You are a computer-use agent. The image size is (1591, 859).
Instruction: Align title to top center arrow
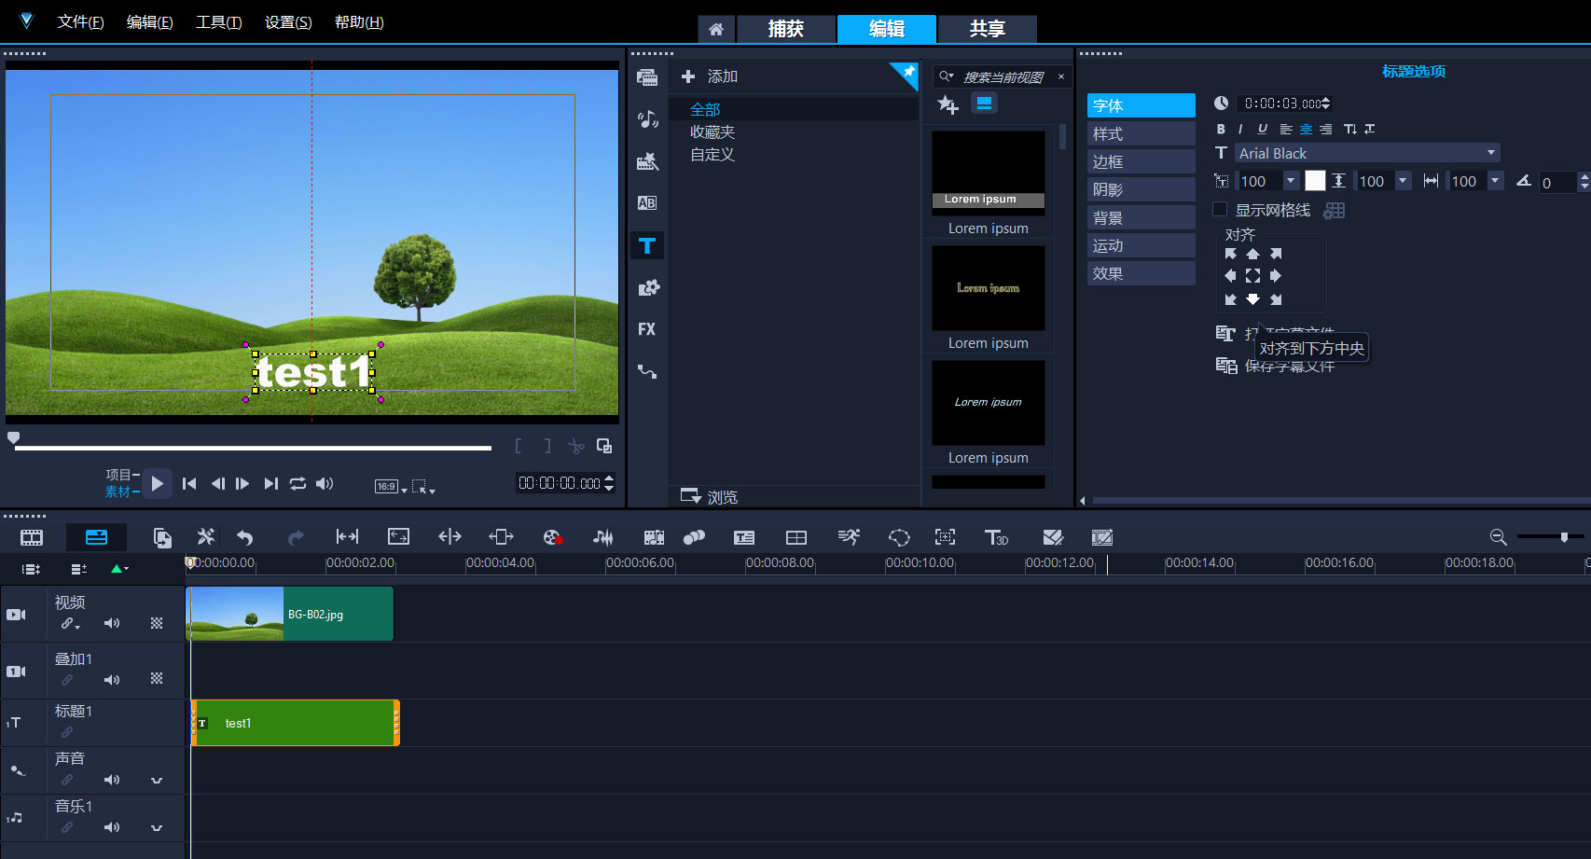tap(1252, 254)
